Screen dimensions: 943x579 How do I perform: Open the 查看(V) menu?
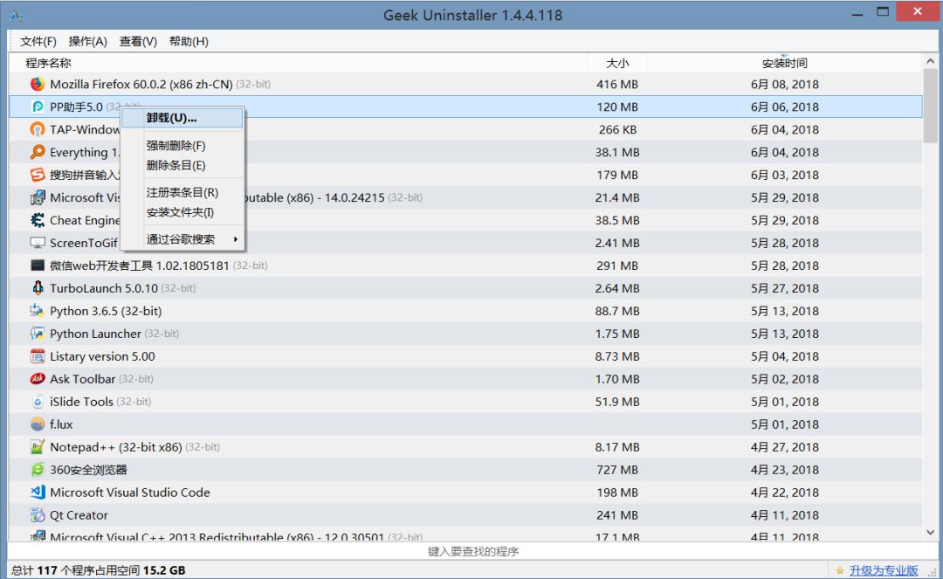138,41
